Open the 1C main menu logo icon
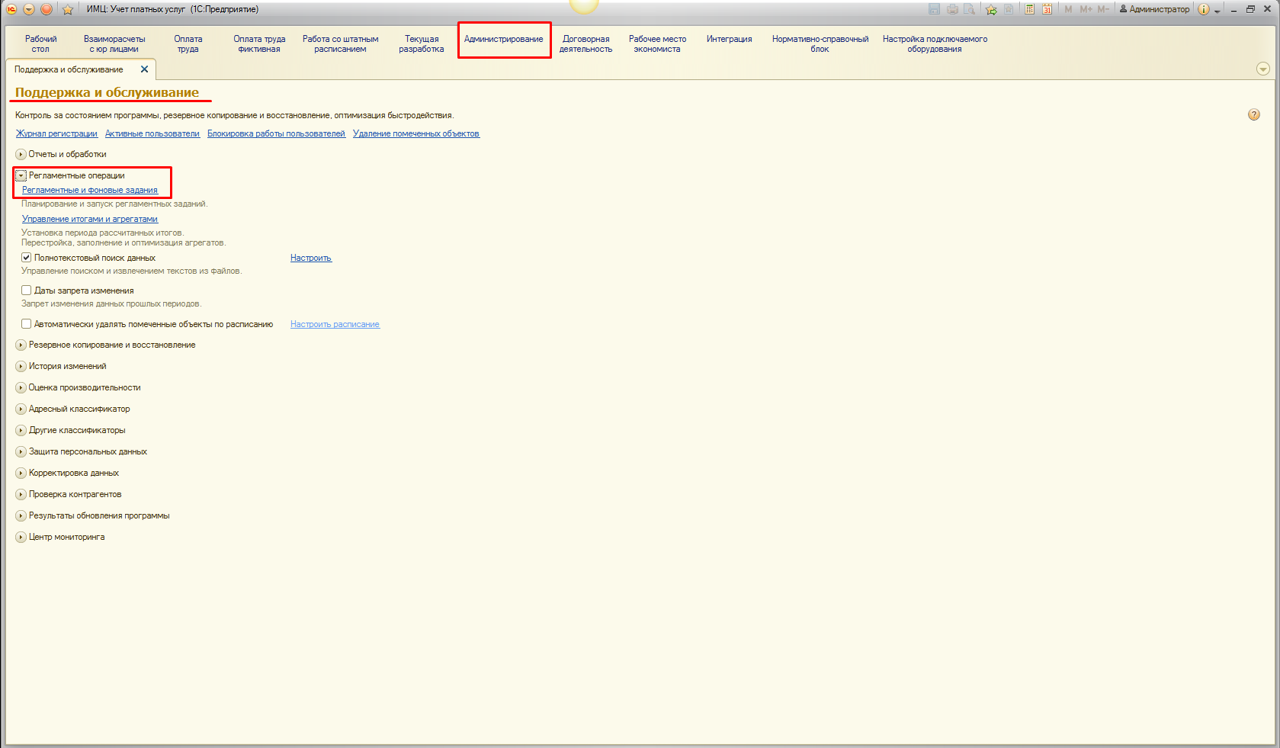The image size is (1280, 748). (x=11, y=9)
